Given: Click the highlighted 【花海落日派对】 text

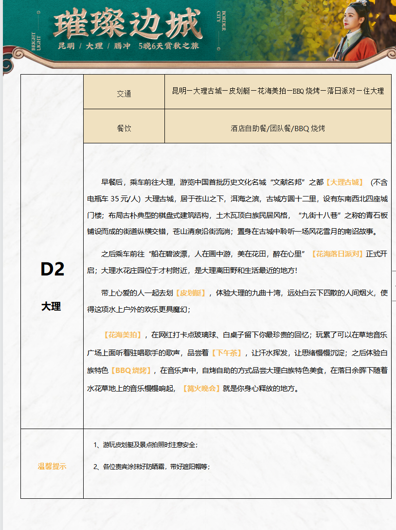Looking at the screenshot, I should pyautogui.click(x=337, y=254).
